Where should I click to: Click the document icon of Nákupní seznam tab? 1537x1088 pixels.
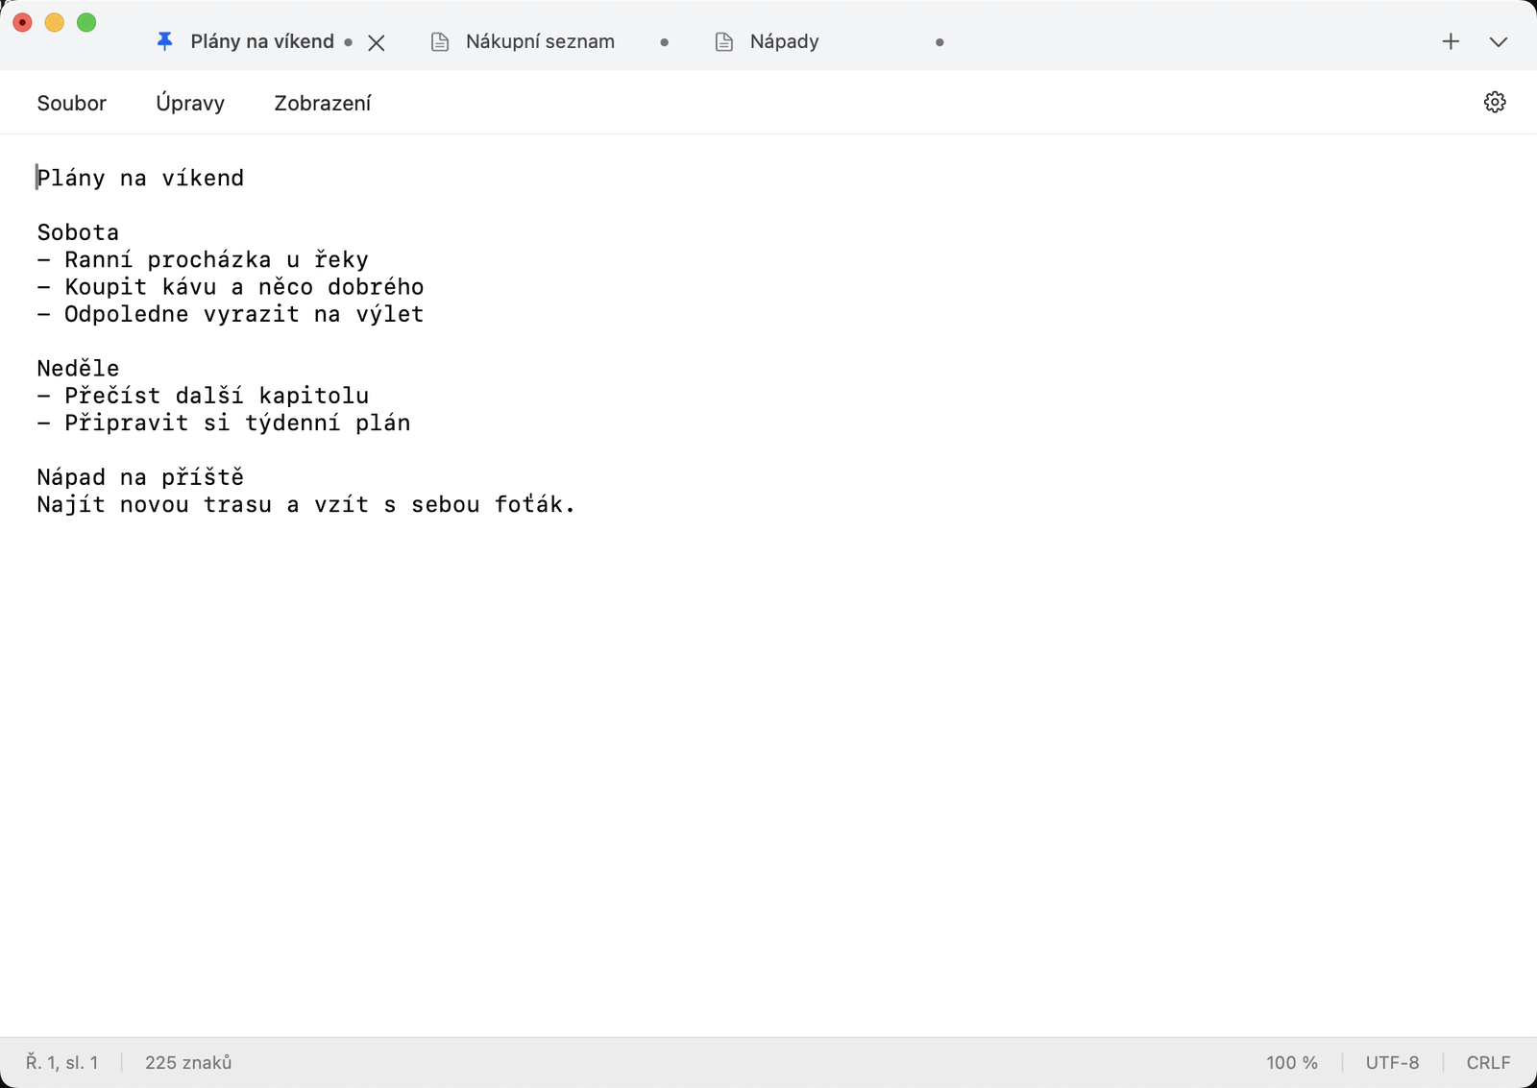(440, 41)
